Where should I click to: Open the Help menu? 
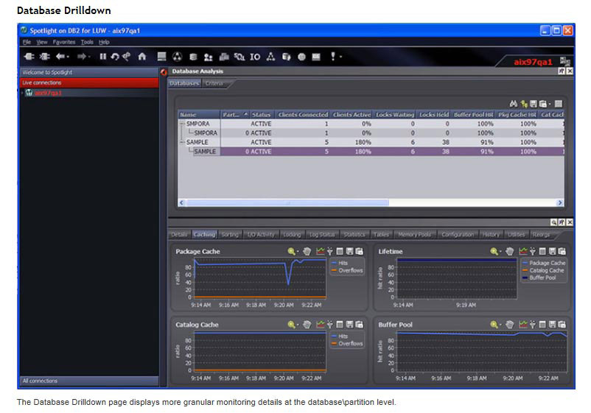coord(104,42)
